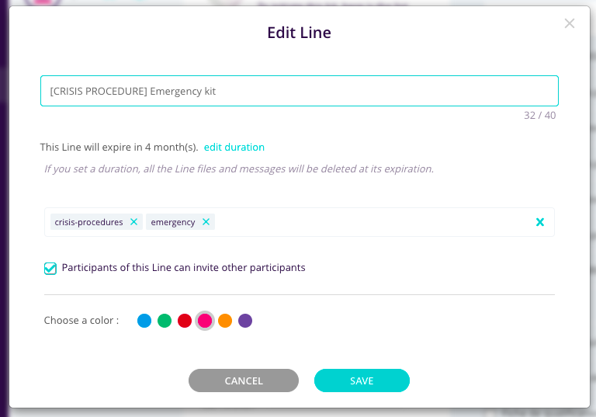This screenshot has width=596, height=417.
Task: Pick the green color swatch
Action: (165, 321)
